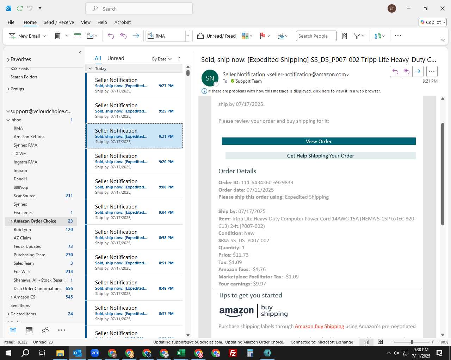The image size is (451, 360).
Task: Toggle Unread/Read for selected message
Action: (216, 36)
